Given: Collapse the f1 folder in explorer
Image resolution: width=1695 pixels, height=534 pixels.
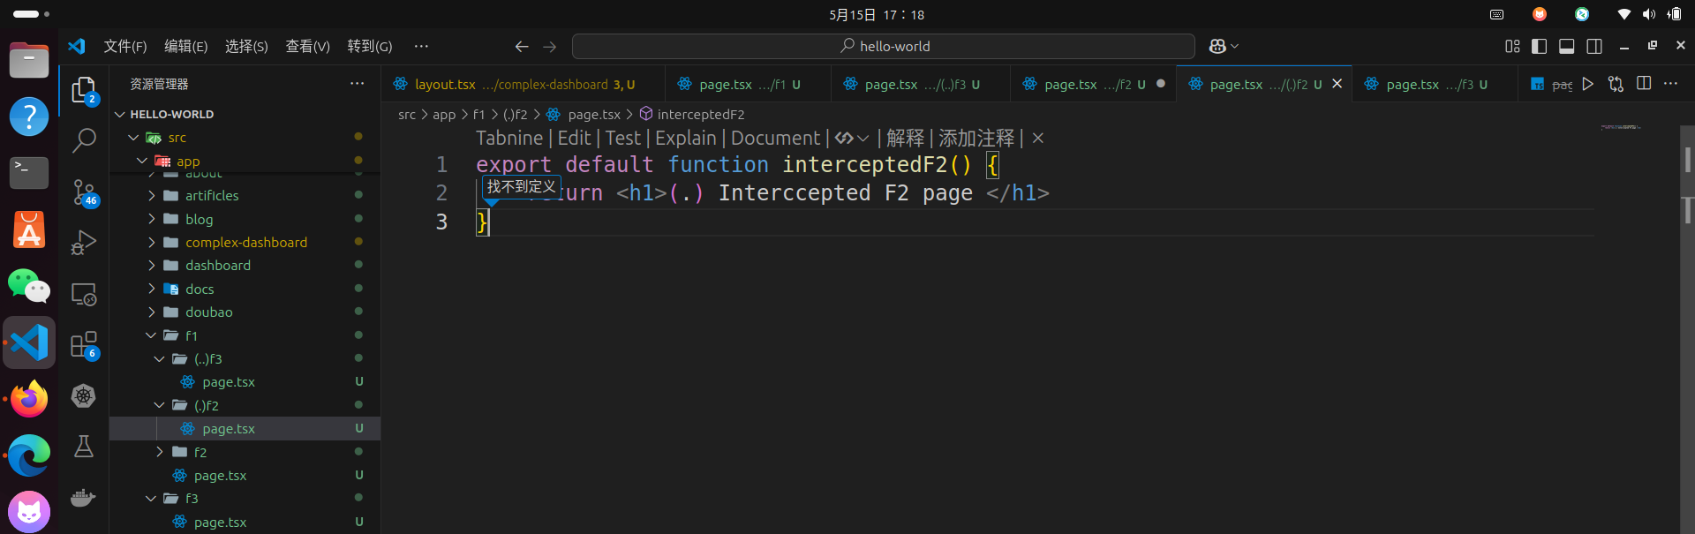Looking at the screenshot, I should (x=151, y=335).
